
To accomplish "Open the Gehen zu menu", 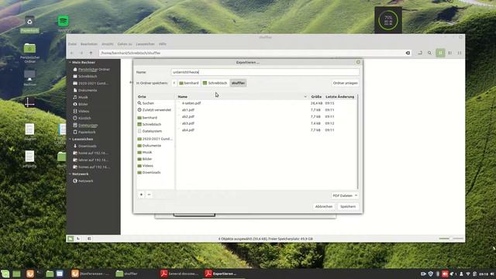I will click(125, 44).
